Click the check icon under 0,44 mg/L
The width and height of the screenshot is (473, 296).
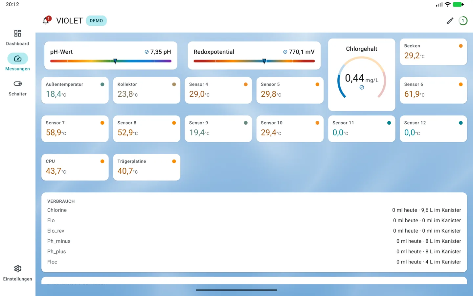coord(362,87)
